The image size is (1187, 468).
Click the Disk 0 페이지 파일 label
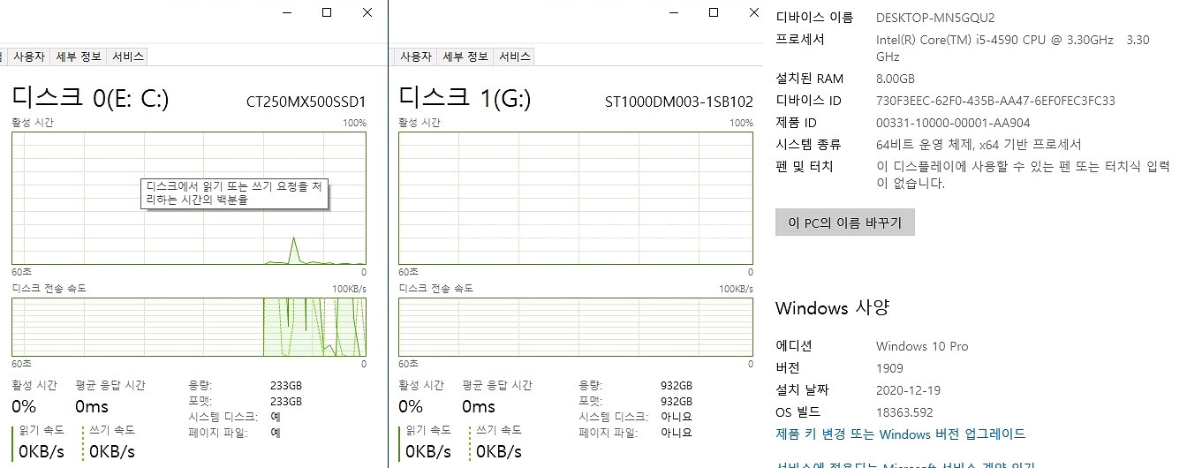tap(218, 433)
